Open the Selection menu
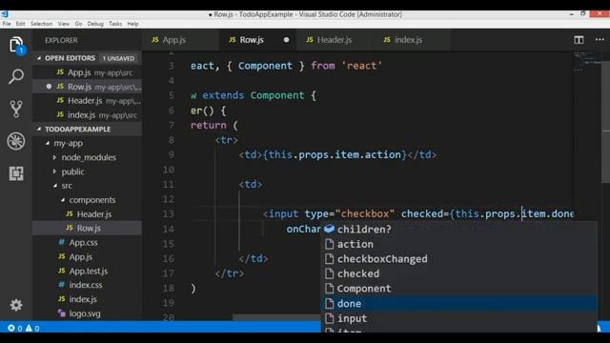Screen dimensions: 610x343 (x=41, y=24)
